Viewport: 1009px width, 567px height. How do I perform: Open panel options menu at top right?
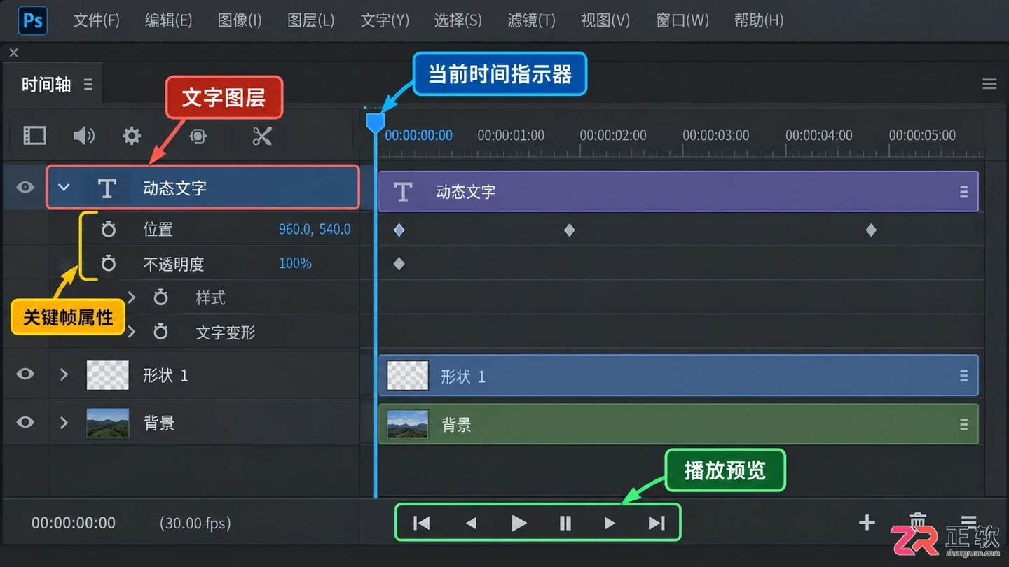[989, 84]
